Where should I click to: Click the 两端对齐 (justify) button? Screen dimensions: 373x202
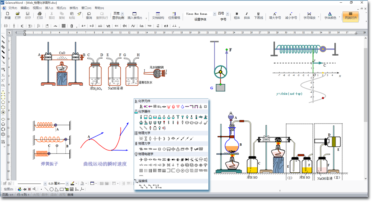350,16
